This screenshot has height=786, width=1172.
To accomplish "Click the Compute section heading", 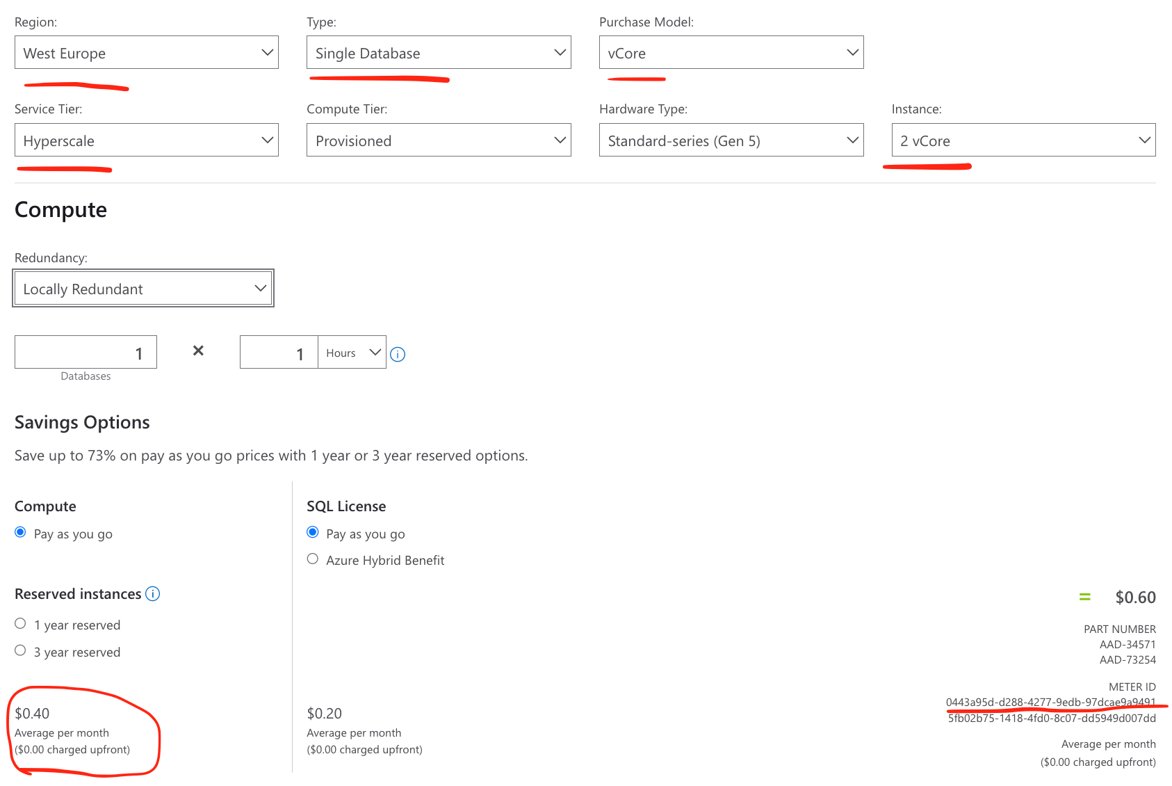I will [x=60, y=210].
